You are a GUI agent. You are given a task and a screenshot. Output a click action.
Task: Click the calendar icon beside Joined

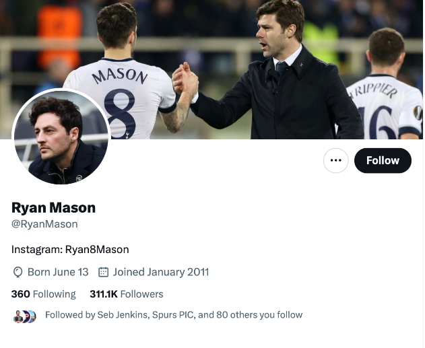(104, 273)
